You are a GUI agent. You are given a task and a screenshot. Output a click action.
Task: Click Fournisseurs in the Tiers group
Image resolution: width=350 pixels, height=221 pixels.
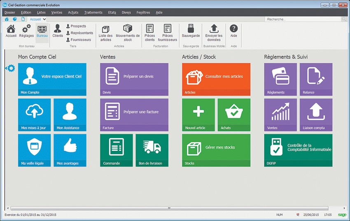pyautogui.click(x=80, y=39)
